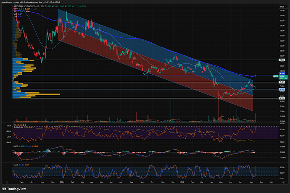Click the 9.180 blue price label
This screenshot has height=193, width=290.
tap(282, 73)
